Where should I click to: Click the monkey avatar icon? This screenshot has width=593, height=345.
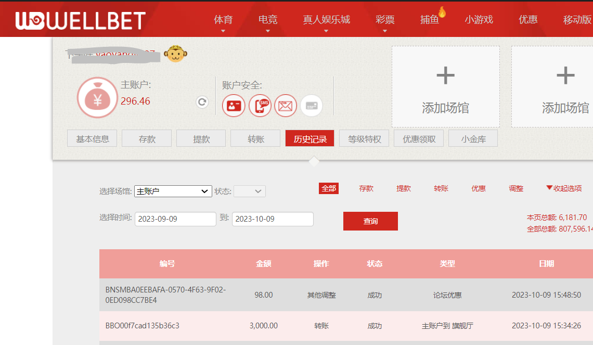175,54
